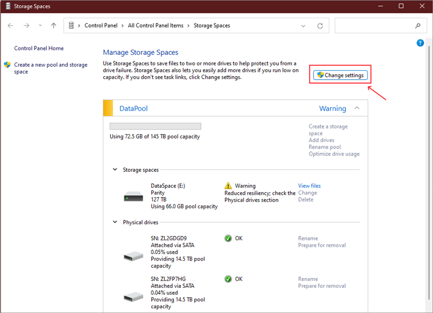The image size is (433, 313).
Task: Collapse the Storage spaces section
Action: click(x=115, y=169)
